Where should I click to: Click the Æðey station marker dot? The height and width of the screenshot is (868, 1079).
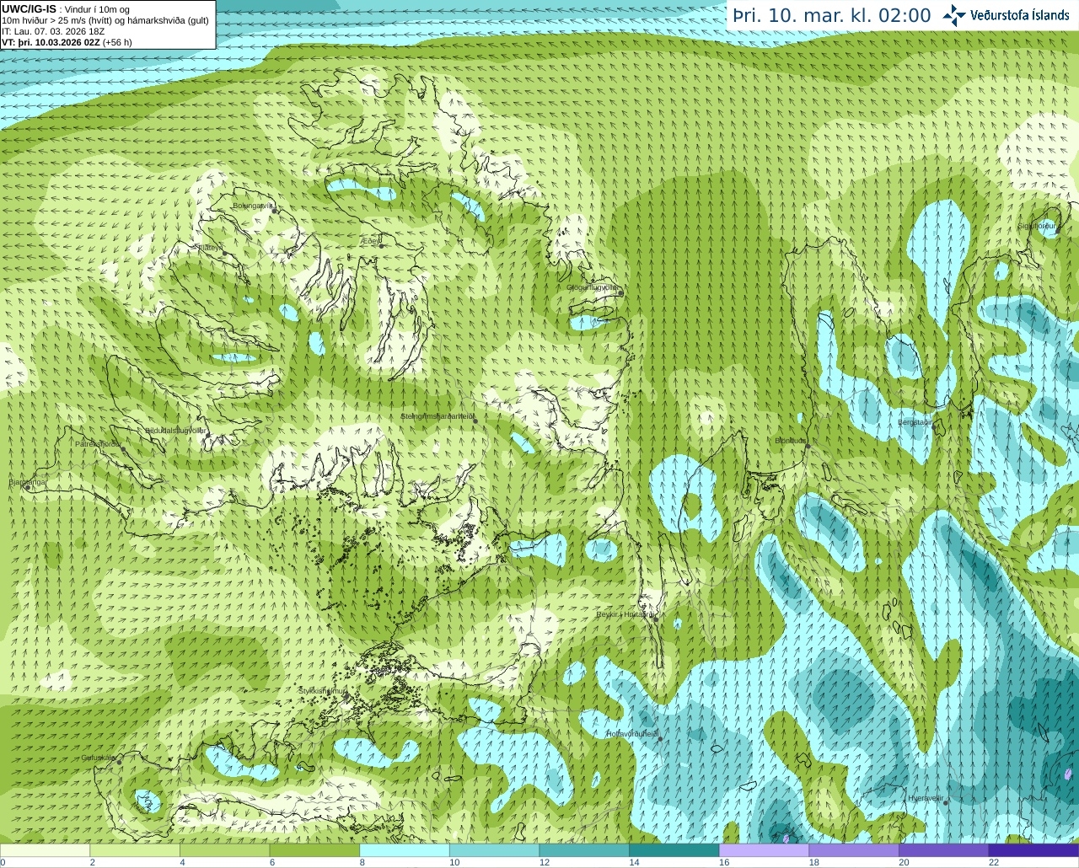tap(381, 246)
